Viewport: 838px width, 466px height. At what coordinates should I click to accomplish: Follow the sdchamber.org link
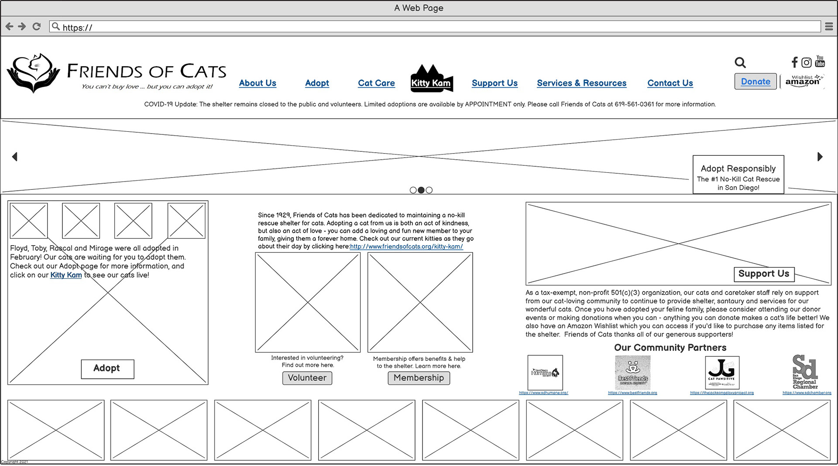[807, 393]
